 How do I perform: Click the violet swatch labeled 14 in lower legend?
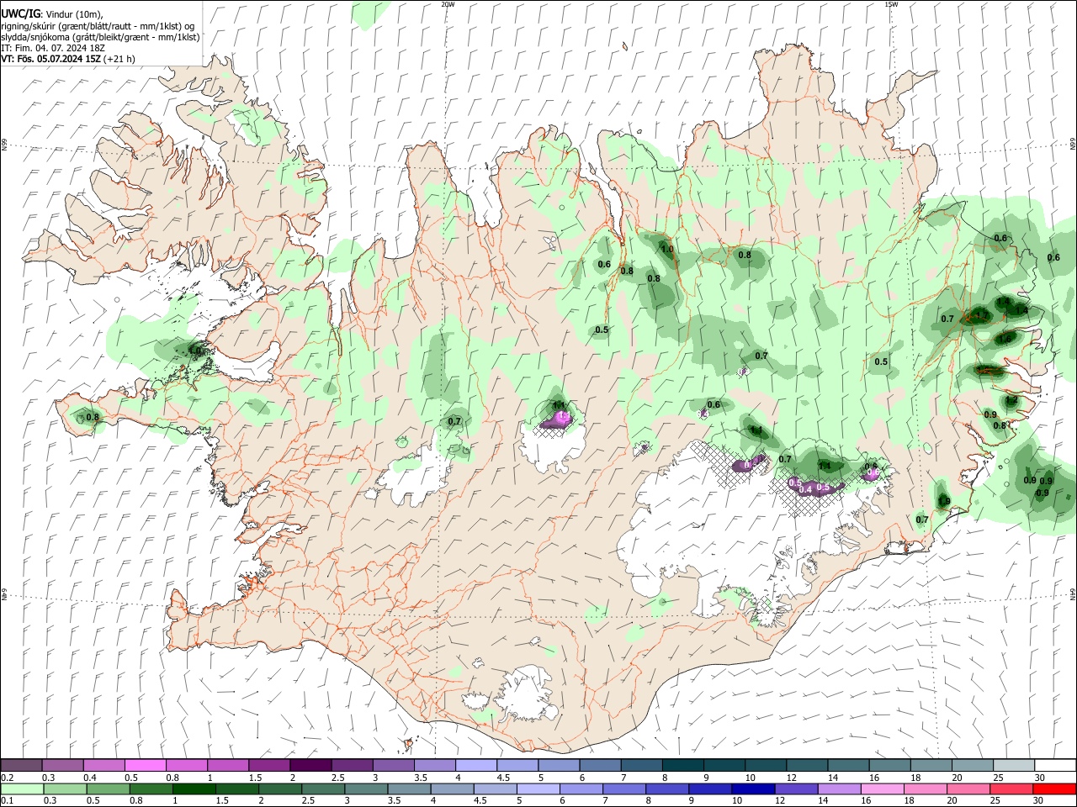pos(839,789)
